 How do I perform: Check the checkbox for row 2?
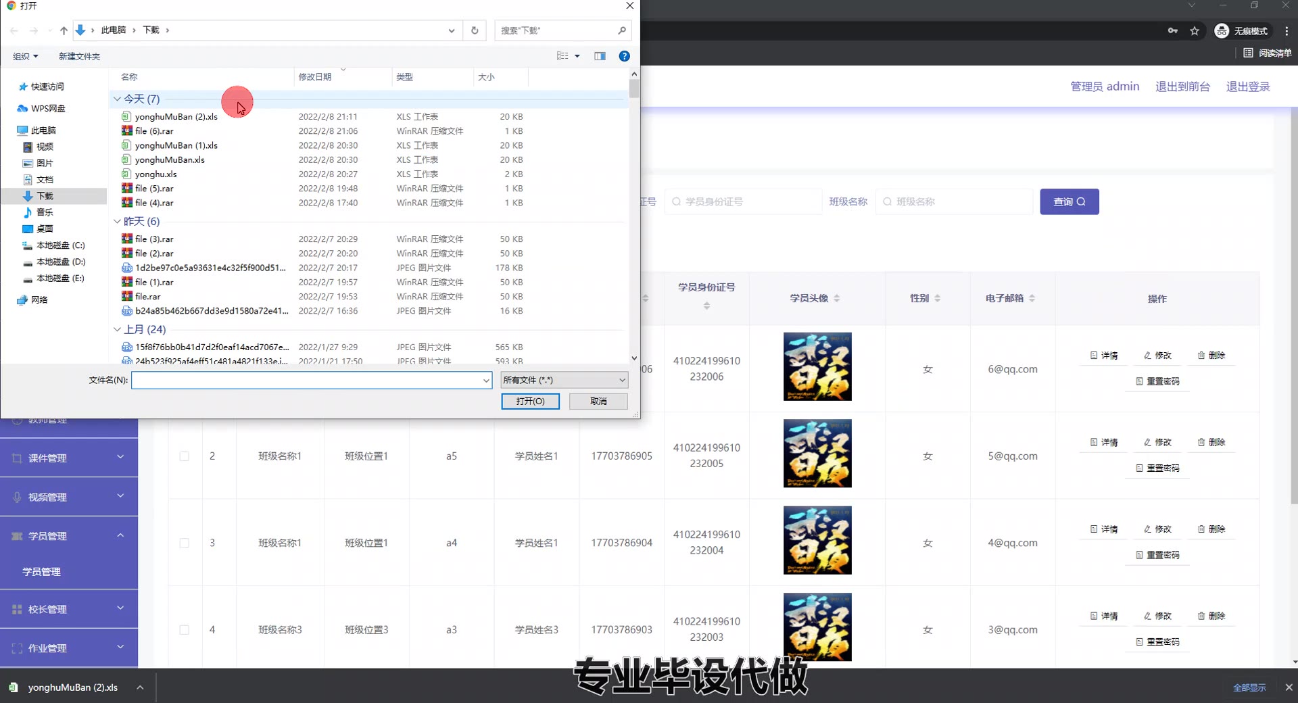[x=184, y=456]
